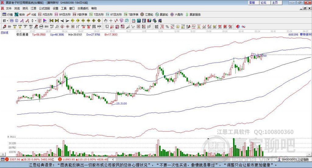Viewport: 312px width, 168px height.
Task: Select the Gann fan lines tool
Action: click(x=112, y=27)
